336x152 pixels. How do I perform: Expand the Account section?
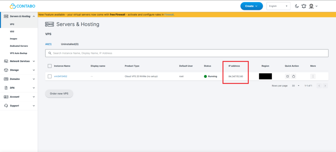(x=34, y=97)
